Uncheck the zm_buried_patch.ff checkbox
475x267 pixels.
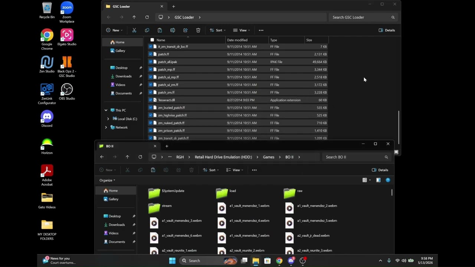tap(150, 108)
